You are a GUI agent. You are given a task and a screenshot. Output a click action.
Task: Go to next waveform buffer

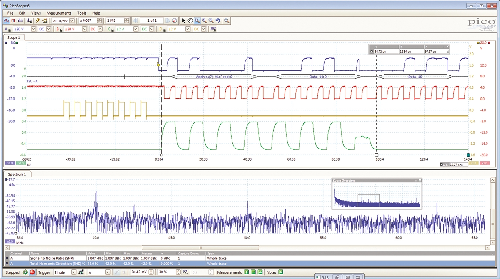(x=167, y=20)
